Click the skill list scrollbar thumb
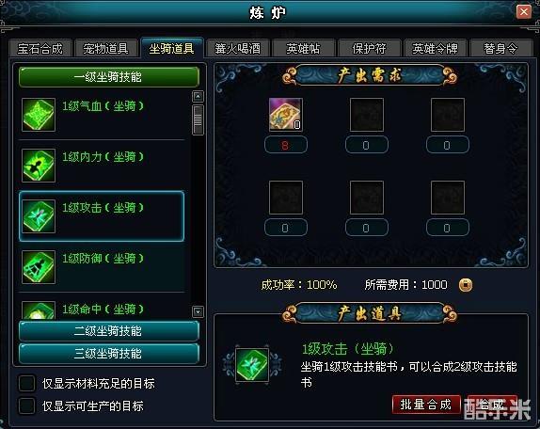The width and height of the screenshot is (540, 429). point(198,119)
